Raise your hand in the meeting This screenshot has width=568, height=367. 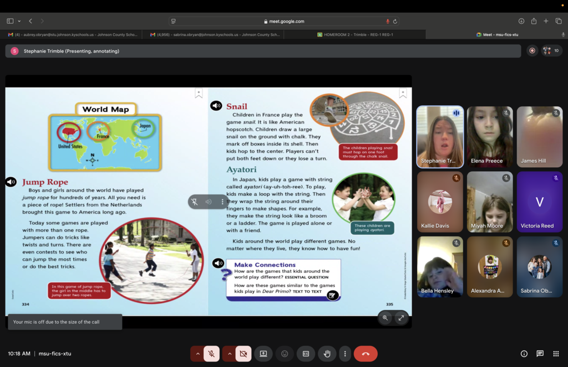point(327,354)
